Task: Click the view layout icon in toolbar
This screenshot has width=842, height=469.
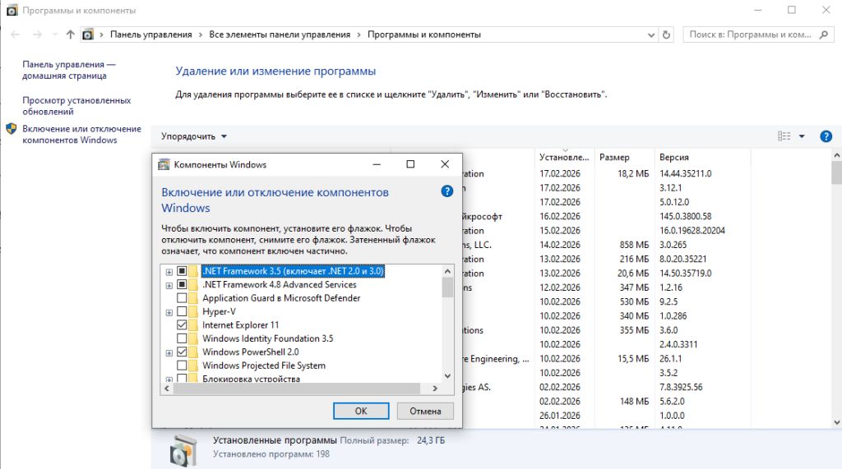Action: click(784, 136)
